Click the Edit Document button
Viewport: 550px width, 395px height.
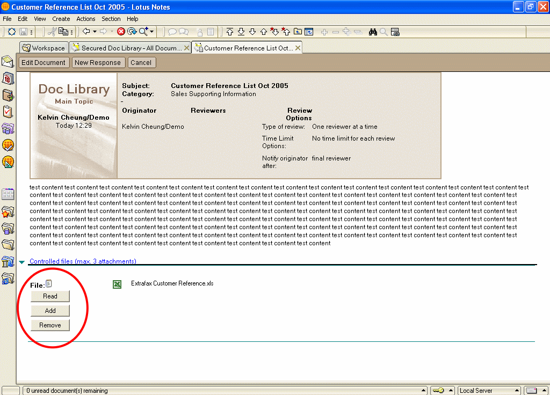click(43, 63)
